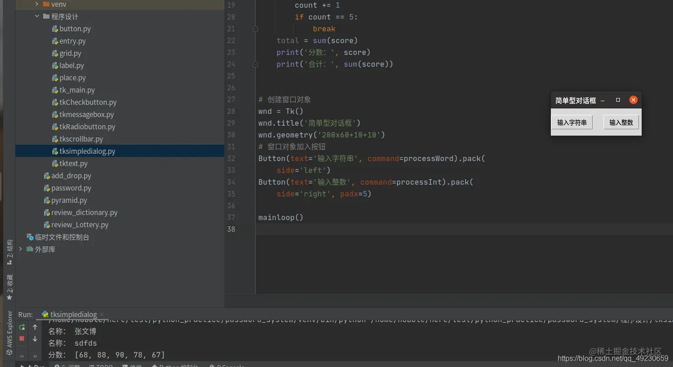
Task: Click the 外部库 library icon
Action: tap(30, 249)
